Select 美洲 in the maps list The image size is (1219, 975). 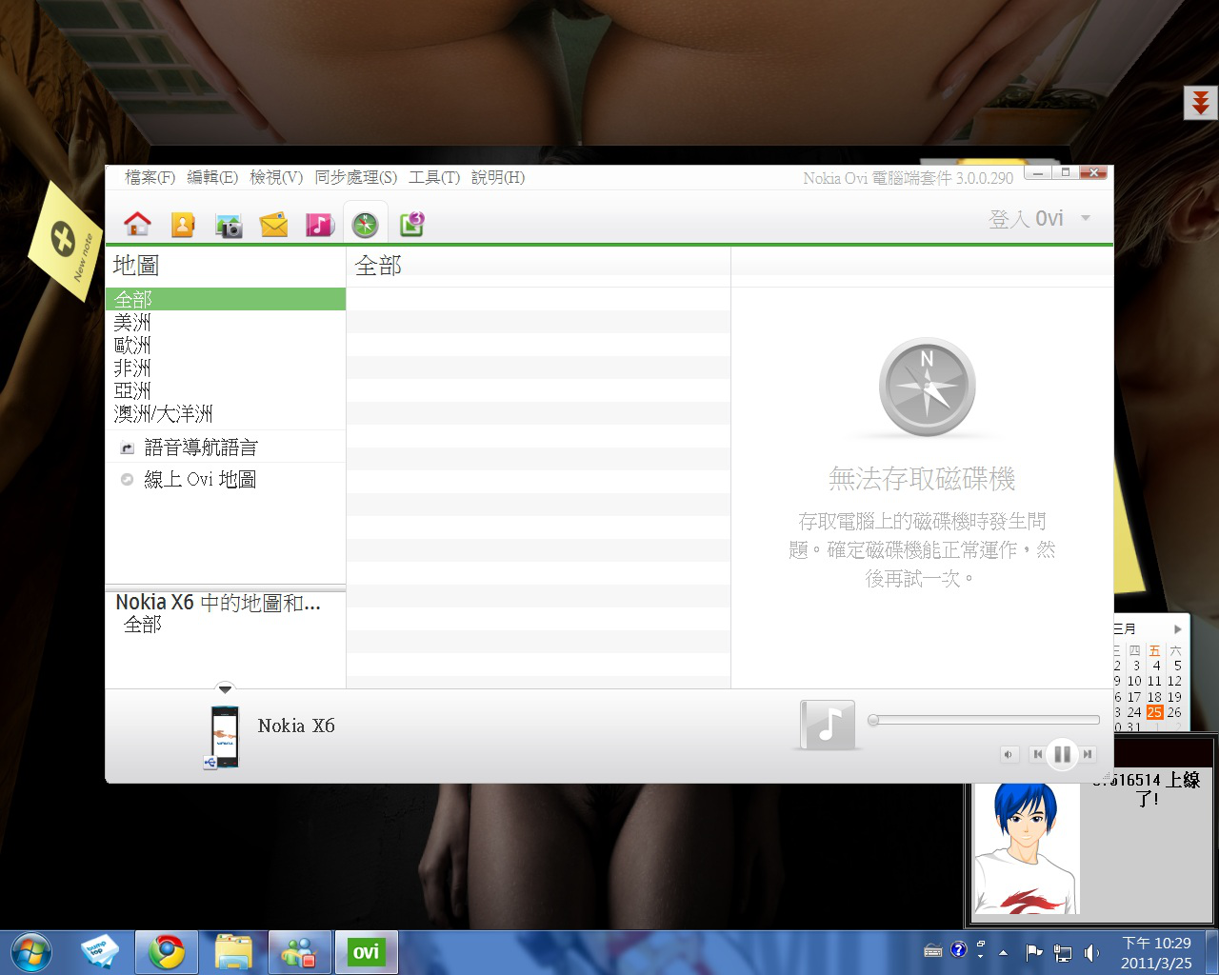225,322
